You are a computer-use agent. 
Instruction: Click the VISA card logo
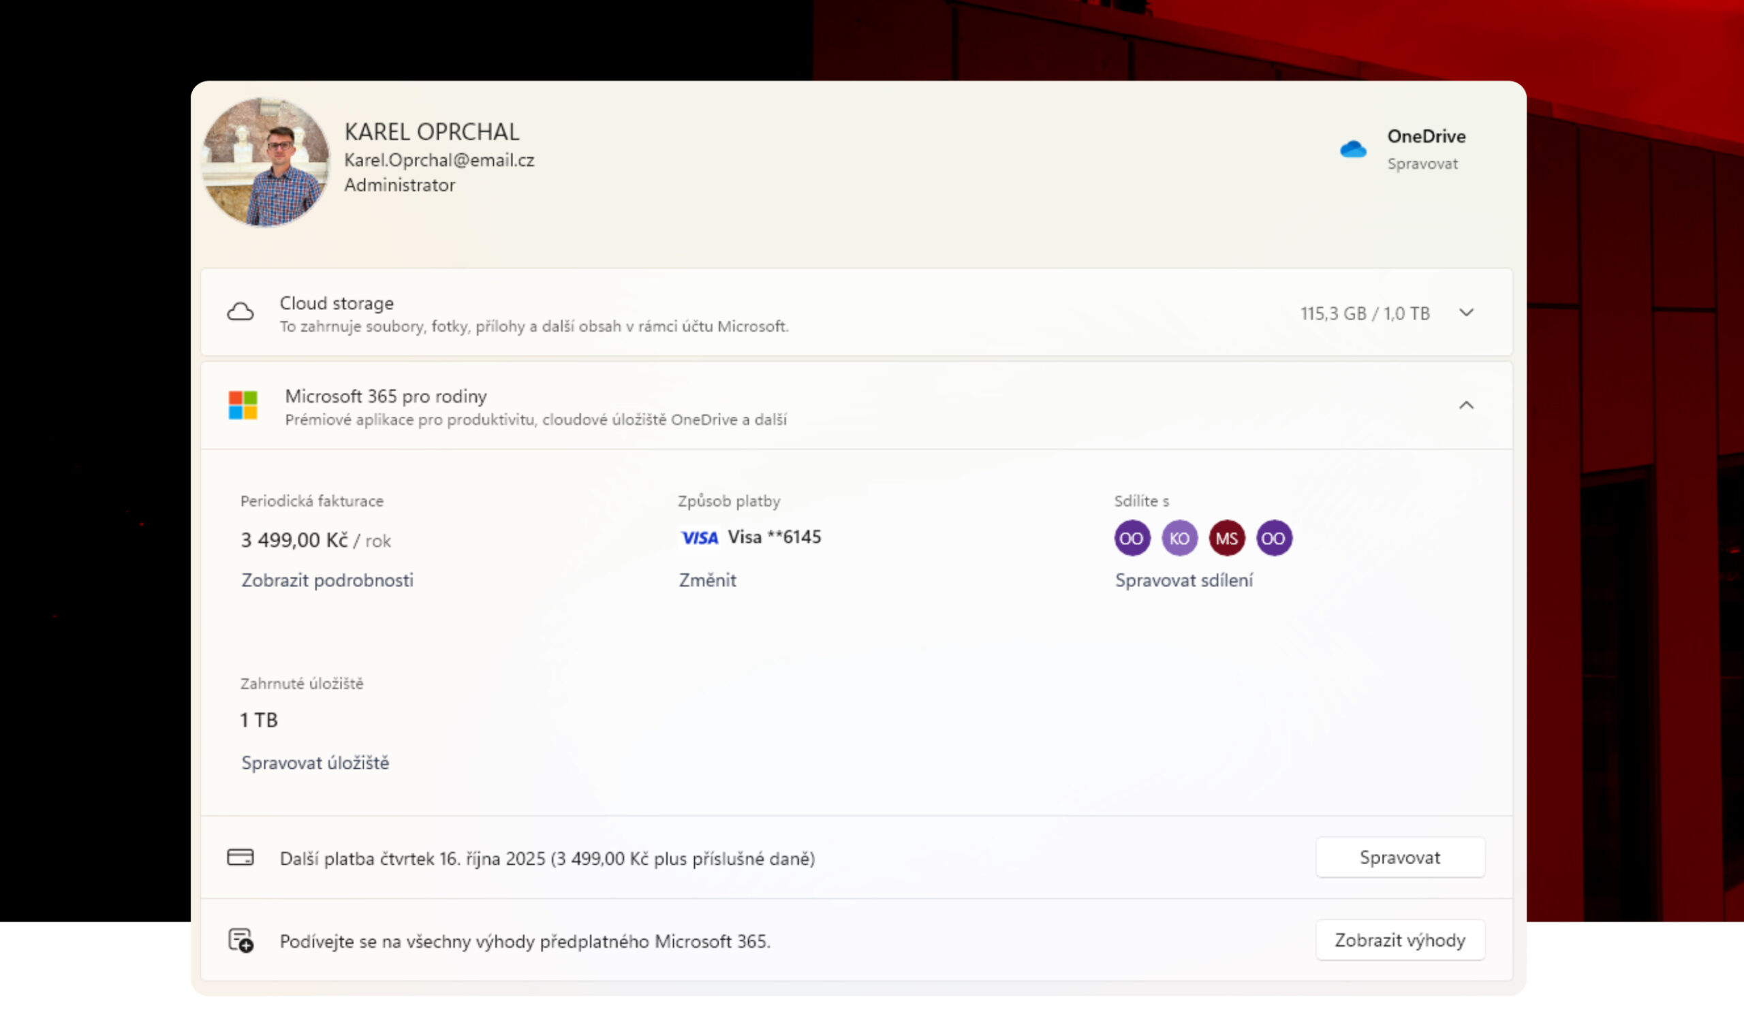pos(699,537)
